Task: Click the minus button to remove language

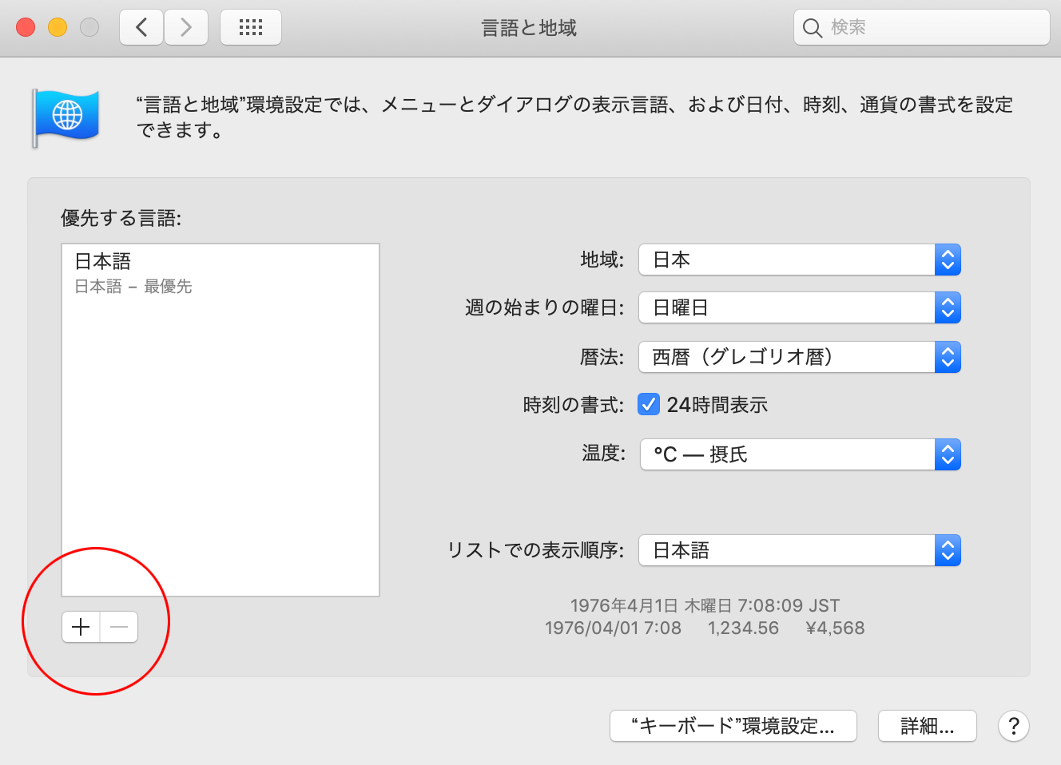Action: [x=119, y=627]
